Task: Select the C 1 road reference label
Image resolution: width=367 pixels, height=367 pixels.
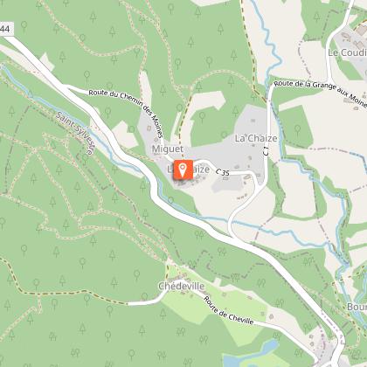Action: 266,151
